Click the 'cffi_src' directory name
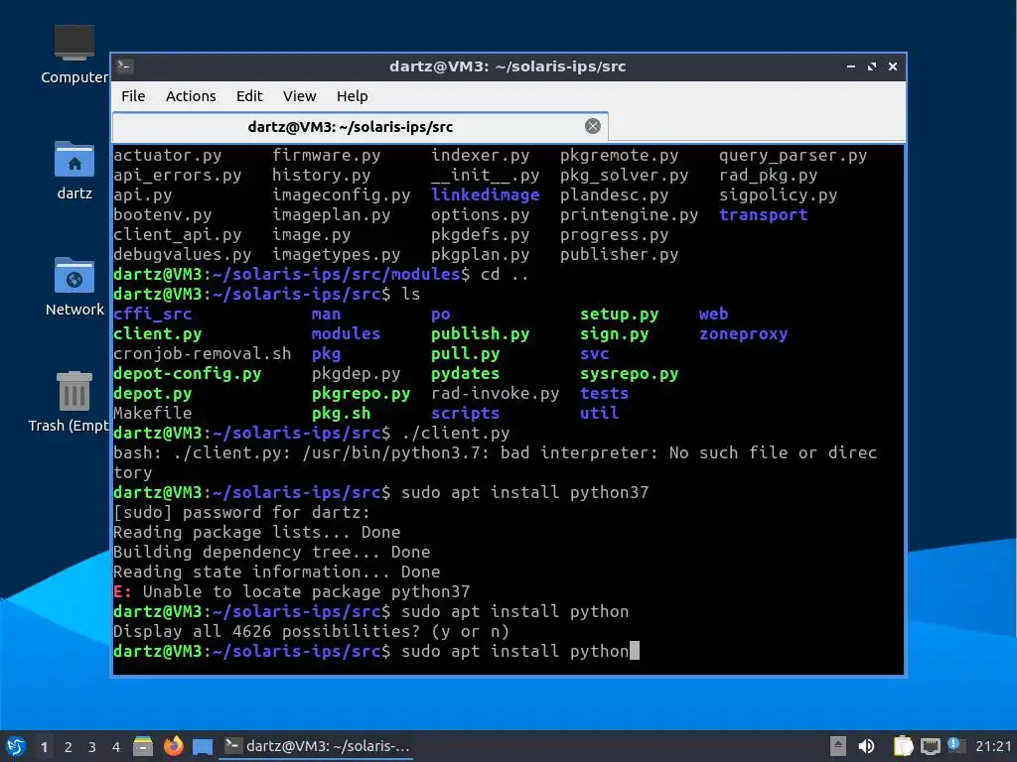This screenshot has width=1017, height=762. tap(152, 315)
